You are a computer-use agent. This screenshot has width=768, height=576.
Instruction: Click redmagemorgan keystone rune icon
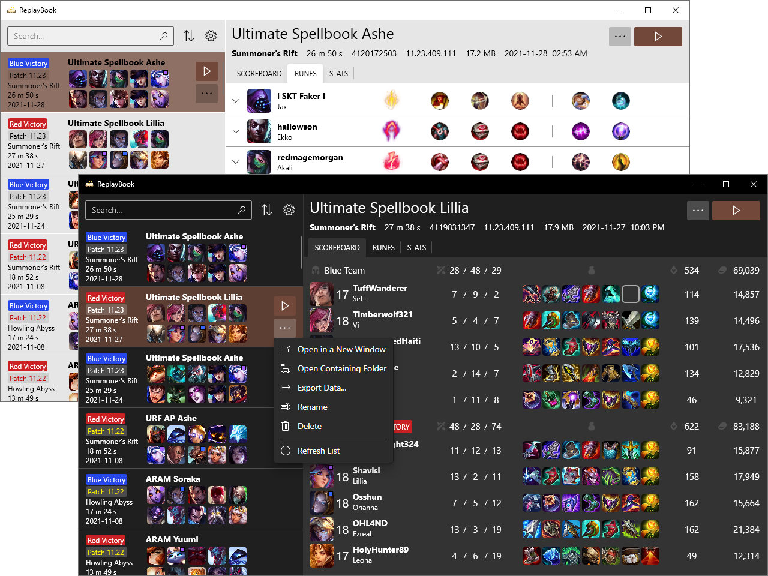click(392, 161)
